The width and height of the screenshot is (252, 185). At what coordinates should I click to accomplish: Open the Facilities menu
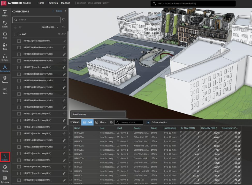pyautogui.click(x=53, y=3)
